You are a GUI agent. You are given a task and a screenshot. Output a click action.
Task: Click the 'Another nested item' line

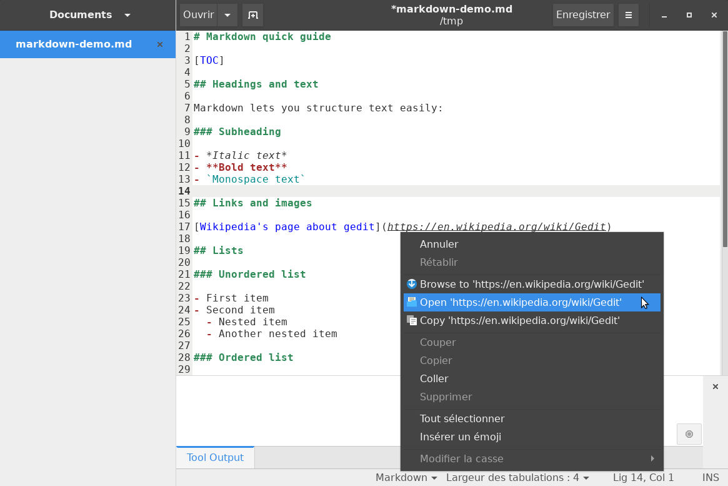coord(278,333)
